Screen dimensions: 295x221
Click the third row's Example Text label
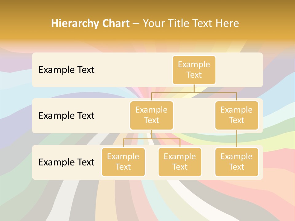click(x=66, y=162)
